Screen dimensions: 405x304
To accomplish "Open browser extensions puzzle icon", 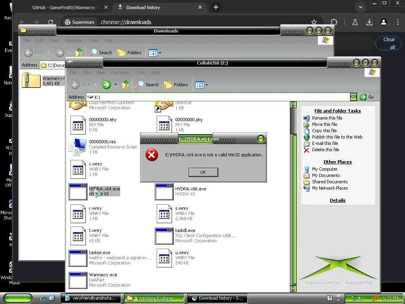I will pyautogui.click(x=334, y=22).
